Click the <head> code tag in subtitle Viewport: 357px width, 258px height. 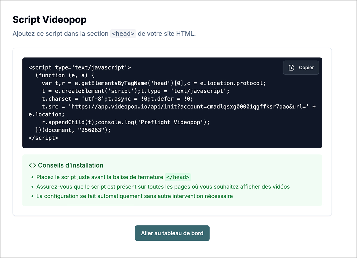click(x=123, y=34)
